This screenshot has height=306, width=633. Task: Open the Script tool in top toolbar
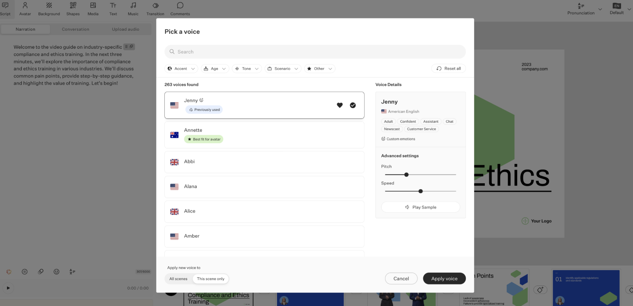click(5, 9)
